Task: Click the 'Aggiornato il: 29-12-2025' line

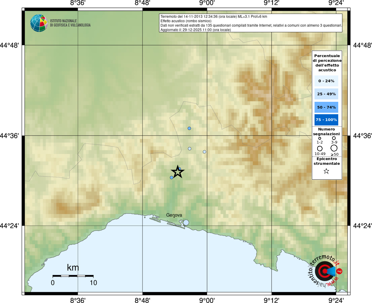Action: coord(196,30)
